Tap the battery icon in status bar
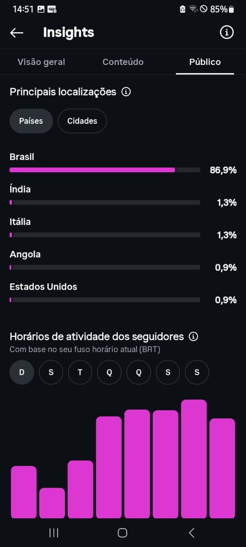 pos(231,9)
